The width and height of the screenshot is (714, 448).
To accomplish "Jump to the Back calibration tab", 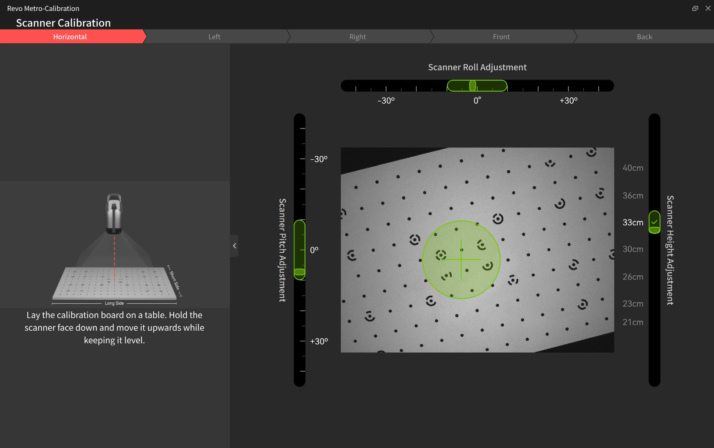I will (x=645, y=37).
